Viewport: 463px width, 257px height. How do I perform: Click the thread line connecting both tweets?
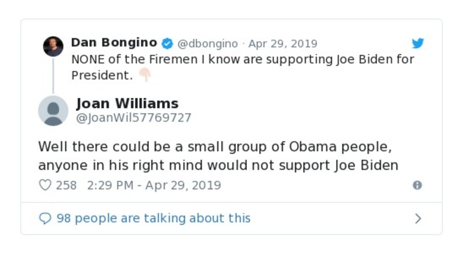click(x=53, y=75)
